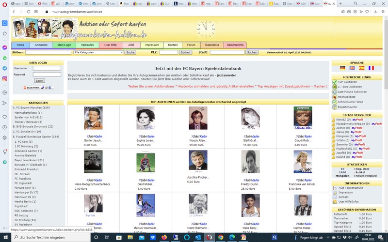The width and height of the screenshot is (388, 242).
Task: Click the address bar URL
Action: 77,12
